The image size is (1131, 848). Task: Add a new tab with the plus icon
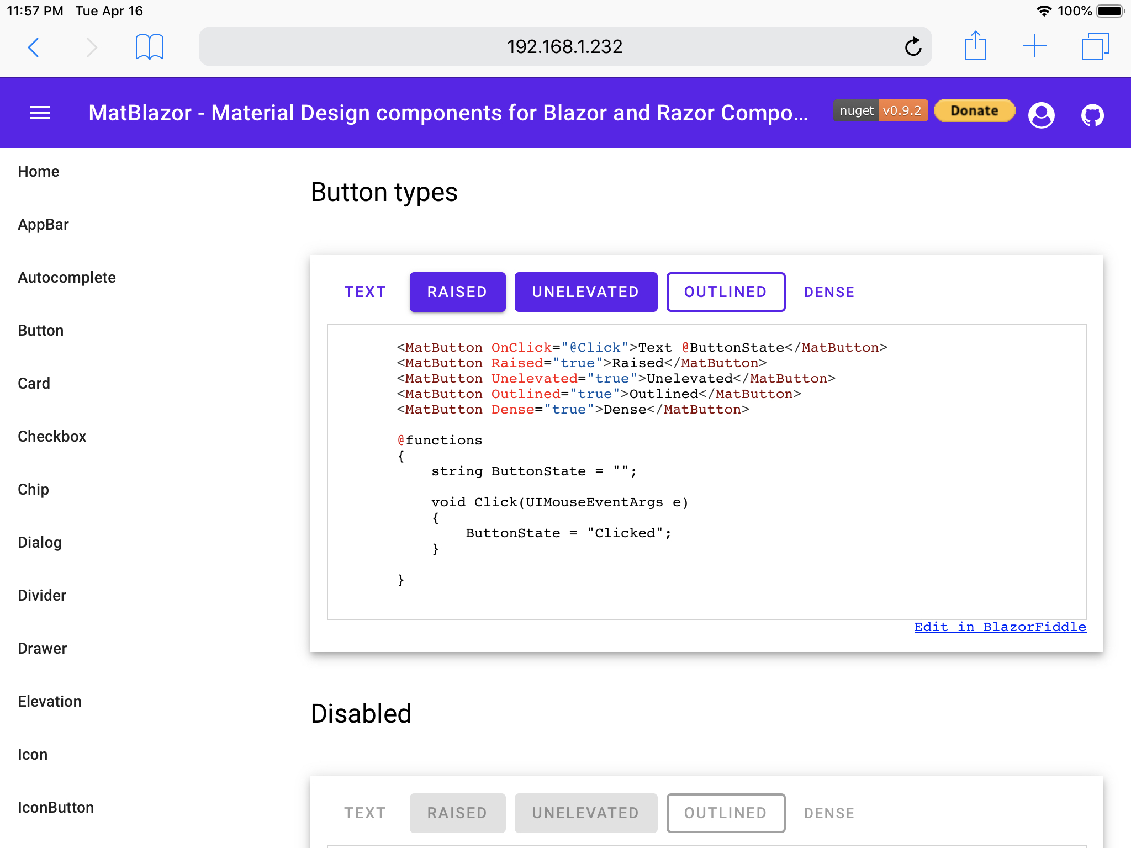pyautogui.click(x=1035, y=46)
